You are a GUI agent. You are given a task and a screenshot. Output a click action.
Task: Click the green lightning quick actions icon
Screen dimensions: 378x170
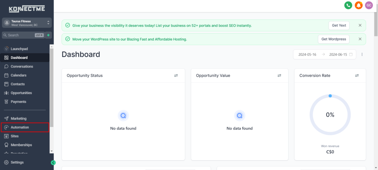[48, 35]
